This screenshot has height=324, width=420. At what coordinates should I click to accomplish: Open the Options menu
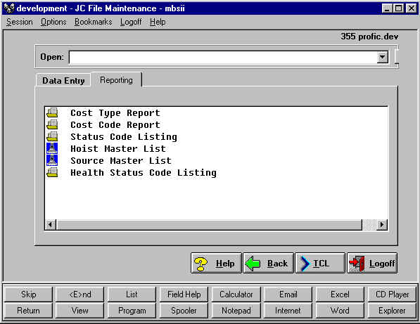coord(53,22)
